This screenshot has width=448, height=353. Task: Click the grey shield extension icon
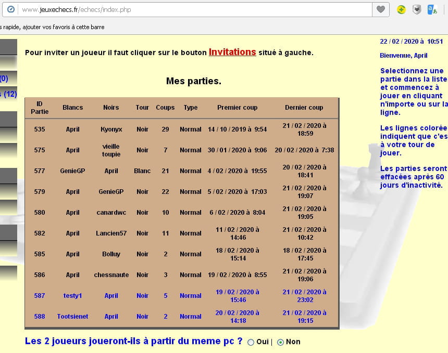pyautogui.click(x=417, y=10)
